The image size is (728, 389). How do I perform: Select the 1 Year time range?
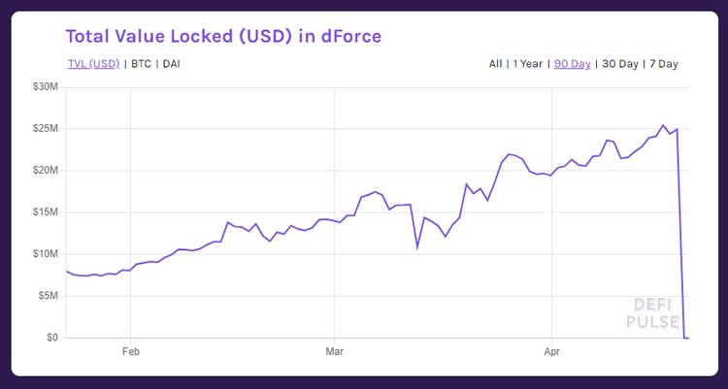tap(528, 64)
